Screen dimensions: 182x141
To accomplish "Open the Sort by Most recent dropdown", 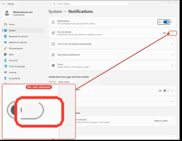I will [x=66, y=82].
